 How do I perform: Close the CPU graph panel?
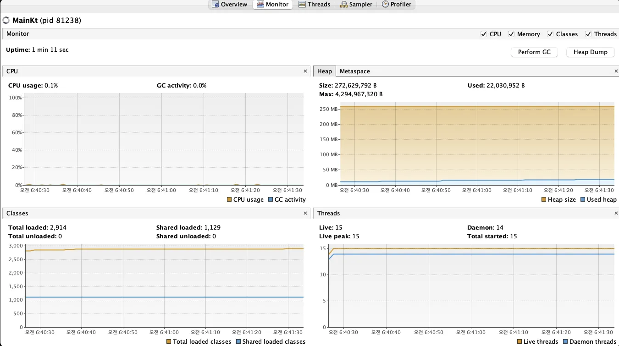tap(305, 71)
